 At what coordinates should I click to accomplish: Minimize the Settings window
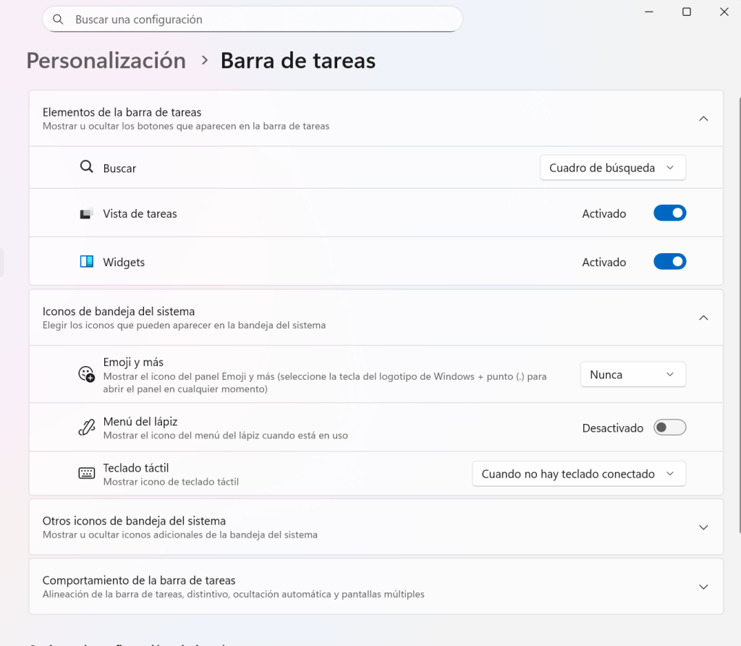click(x=649, y=12)
